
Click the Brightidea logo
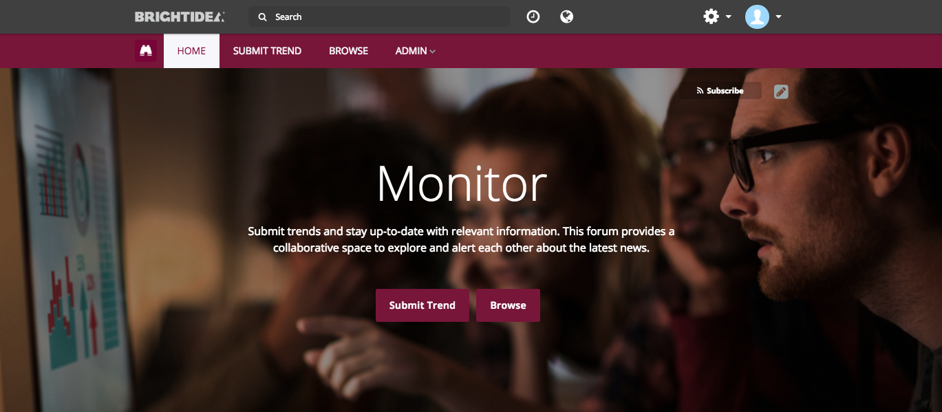tap(180, 17)
